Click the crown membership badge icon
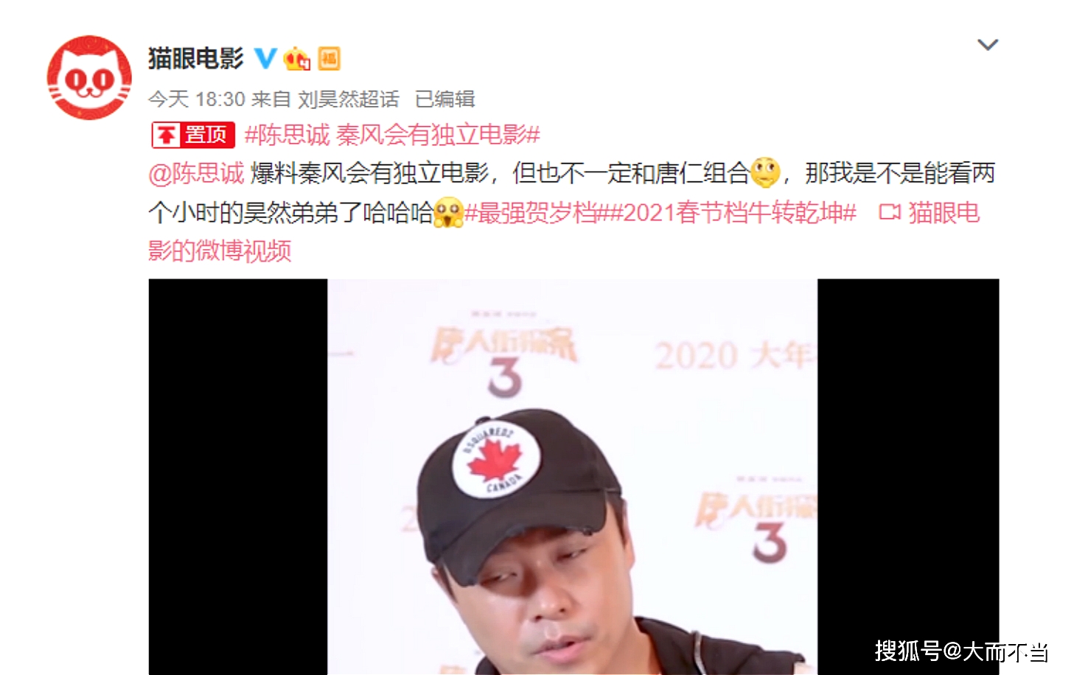 pyautogui.click(x=297, y=58)
